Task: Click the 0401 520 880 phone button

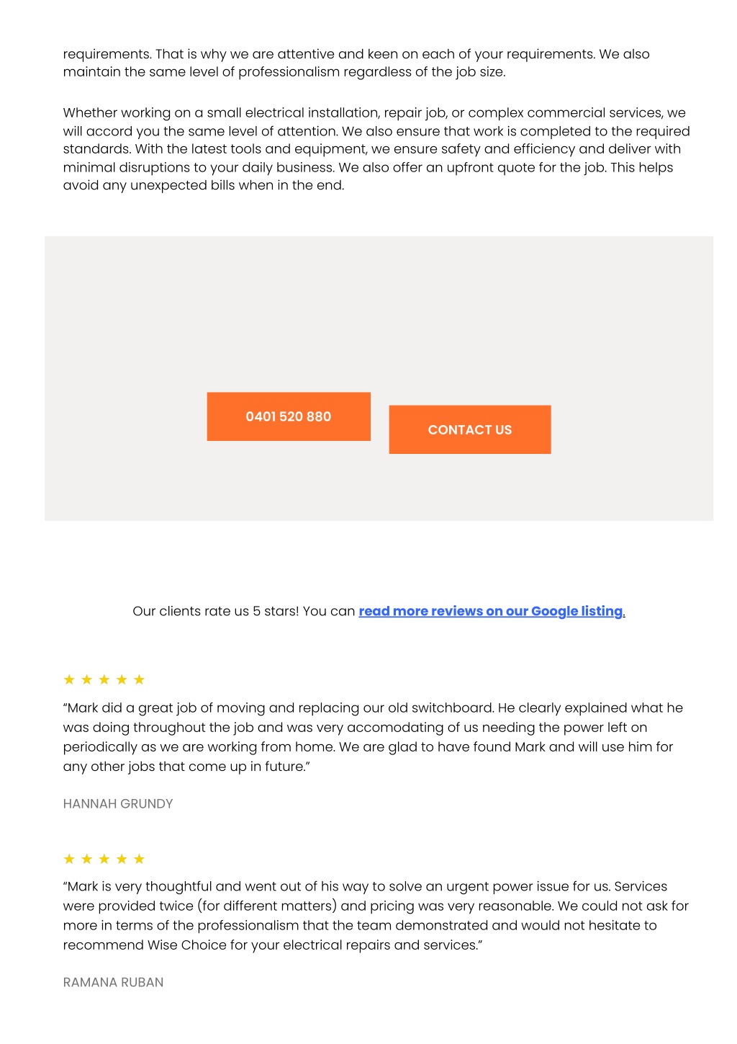Action: pyautogui.click(x=289, y=416)
